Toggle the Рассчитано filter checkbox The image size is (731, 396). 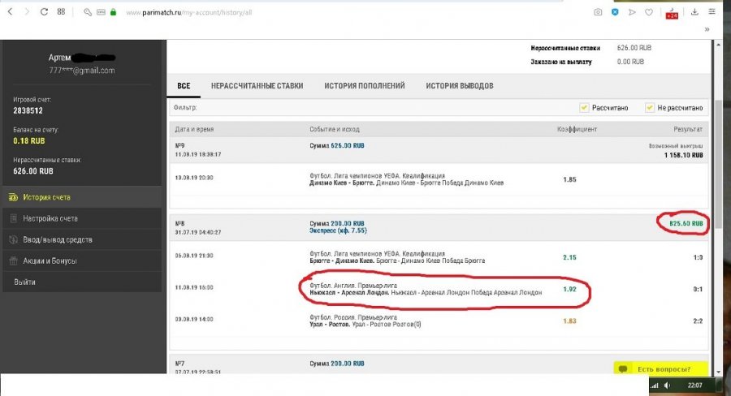point(584,108)
